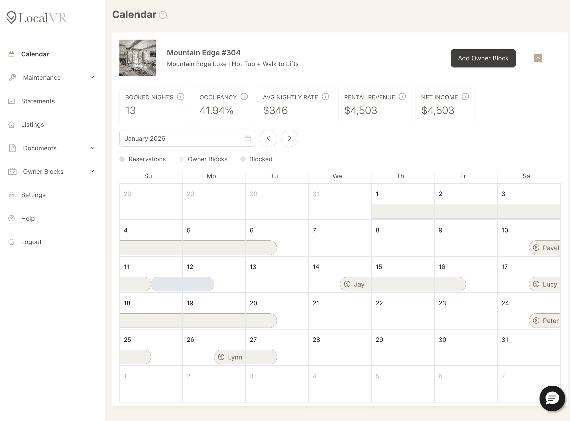Click the Help question mark icon
The height and width of the screenshot is (421, 570).
pyautogui.click(x=11, y=218)
